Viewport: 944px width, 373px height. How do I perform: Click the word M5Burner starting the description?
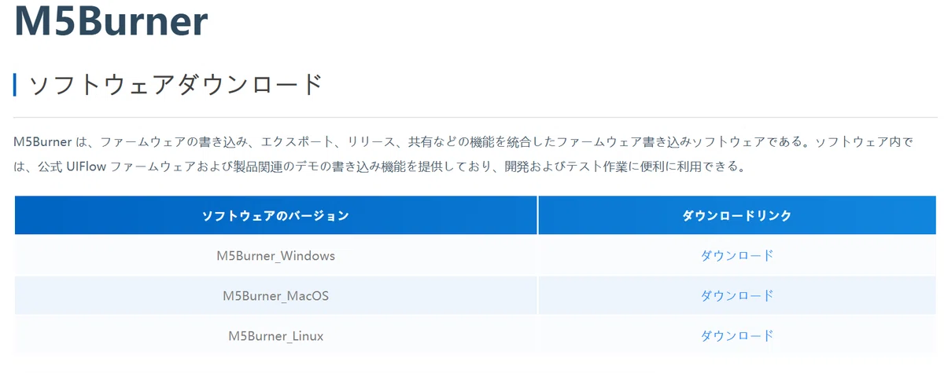42,142
